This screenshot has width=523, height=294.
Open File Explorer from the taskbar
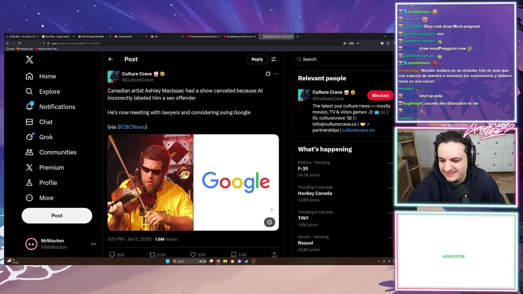tap(225, 261)
